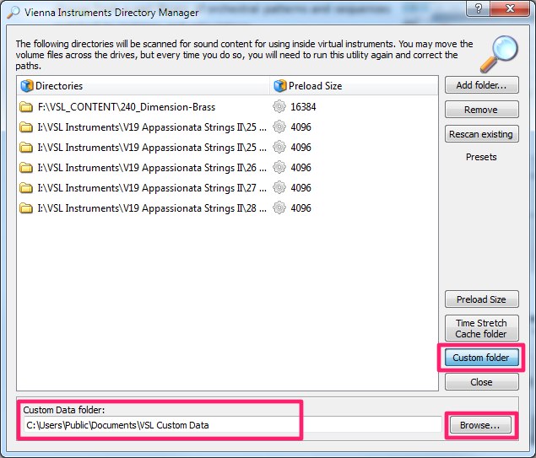
Task: Click the Presets label
Action: (481, 157)
